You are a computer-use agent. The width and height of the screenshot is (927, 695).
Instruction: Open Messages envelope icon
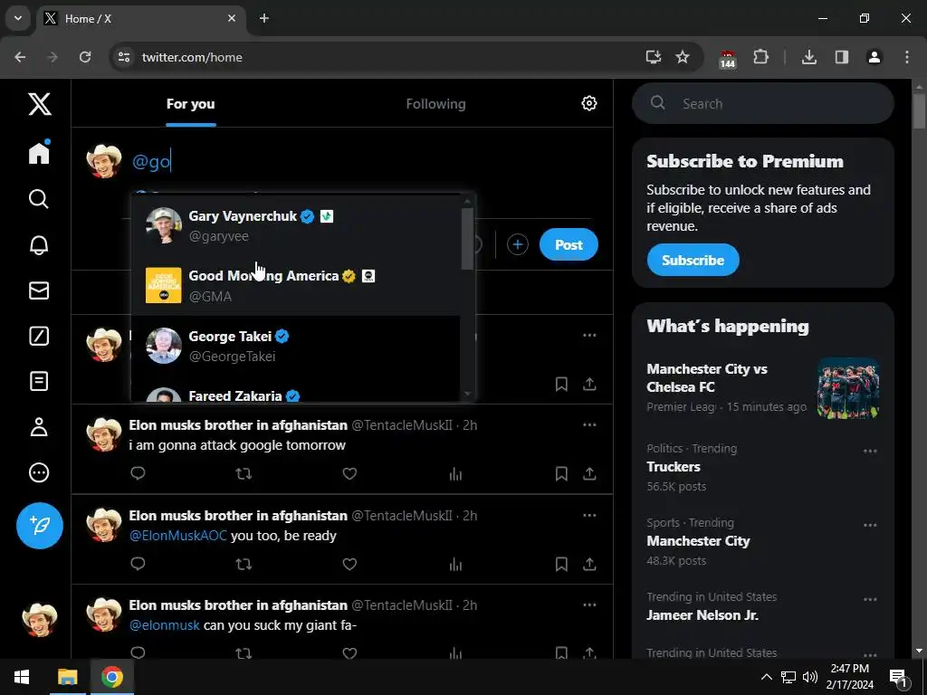[39, 290]
